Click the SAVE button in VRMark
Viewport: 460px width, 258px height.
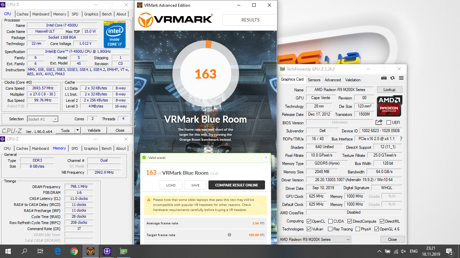point(195,185)
